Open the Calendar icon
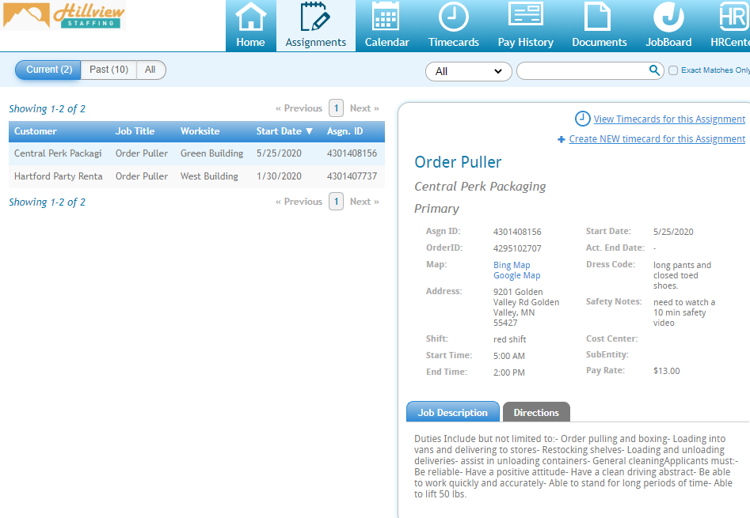The height and width of the screenshot is (518, 750). click(x=386, y=17)
